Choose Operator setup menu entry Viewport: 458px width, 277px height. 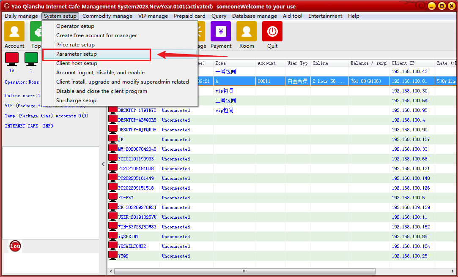75,26
